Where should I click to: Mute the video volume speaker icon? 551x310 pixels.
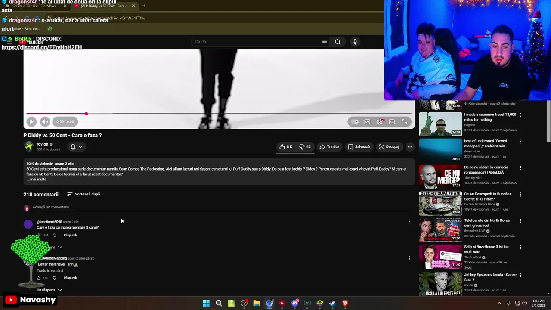[x=45, y=122]
